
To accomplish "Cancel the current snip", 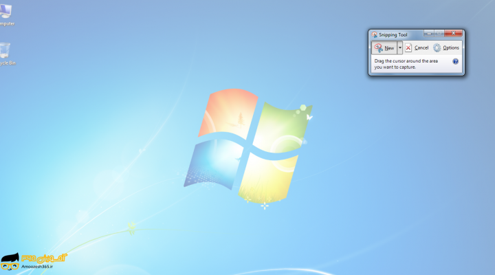I will (417, 47).
